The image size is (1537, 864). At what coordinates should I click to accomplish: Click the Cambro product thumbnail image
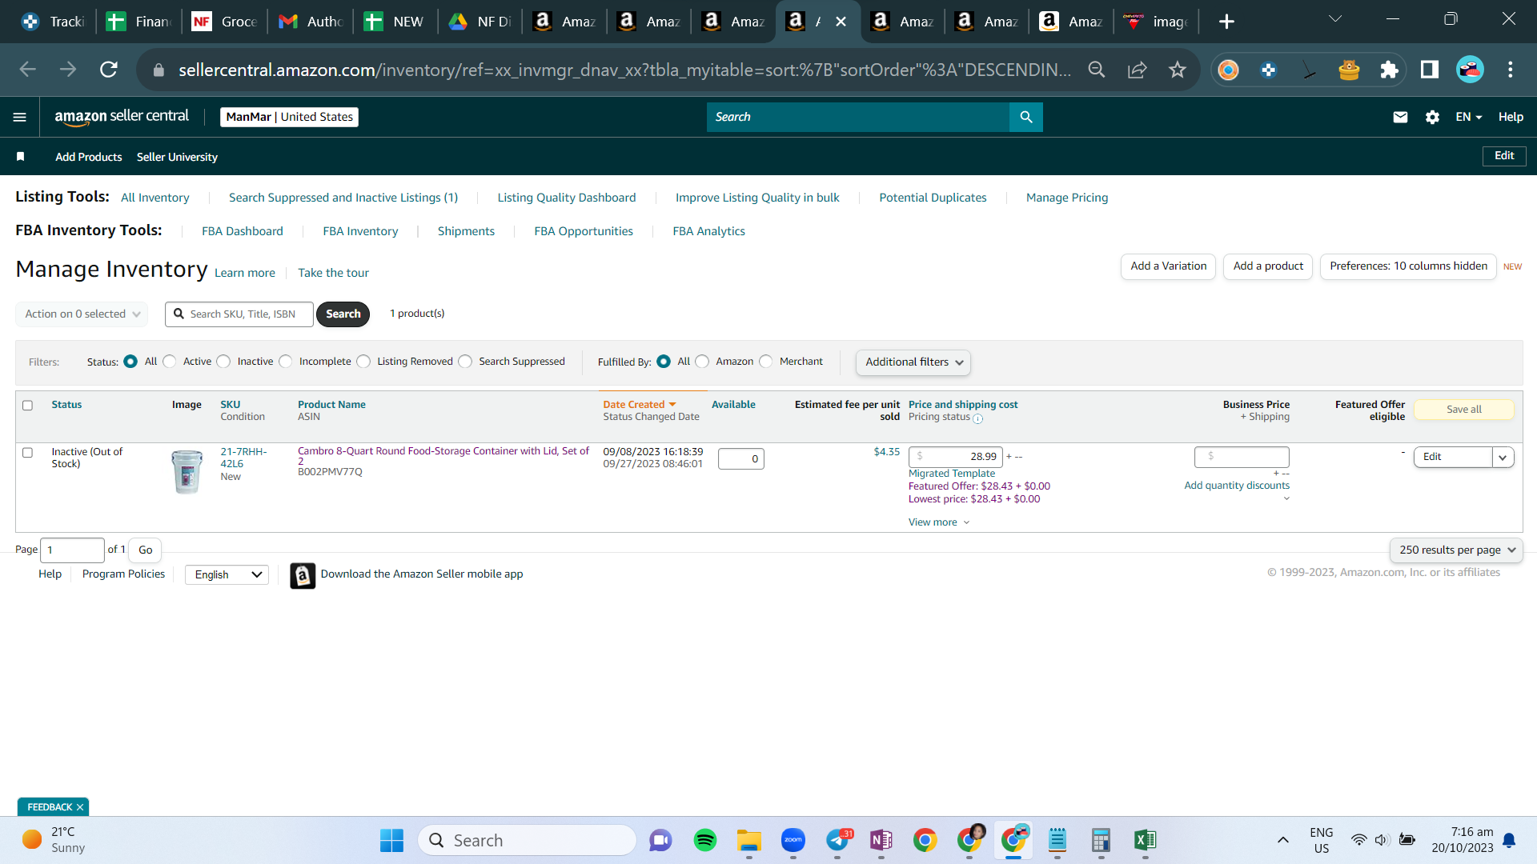click(x=187, y=471)
